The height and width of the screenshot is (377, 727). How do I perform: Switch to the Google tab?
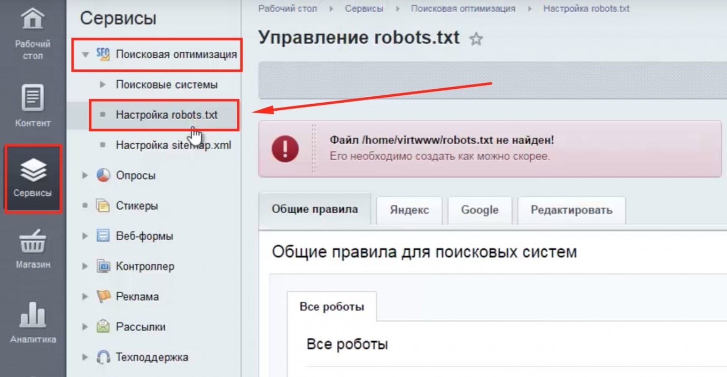479,210
